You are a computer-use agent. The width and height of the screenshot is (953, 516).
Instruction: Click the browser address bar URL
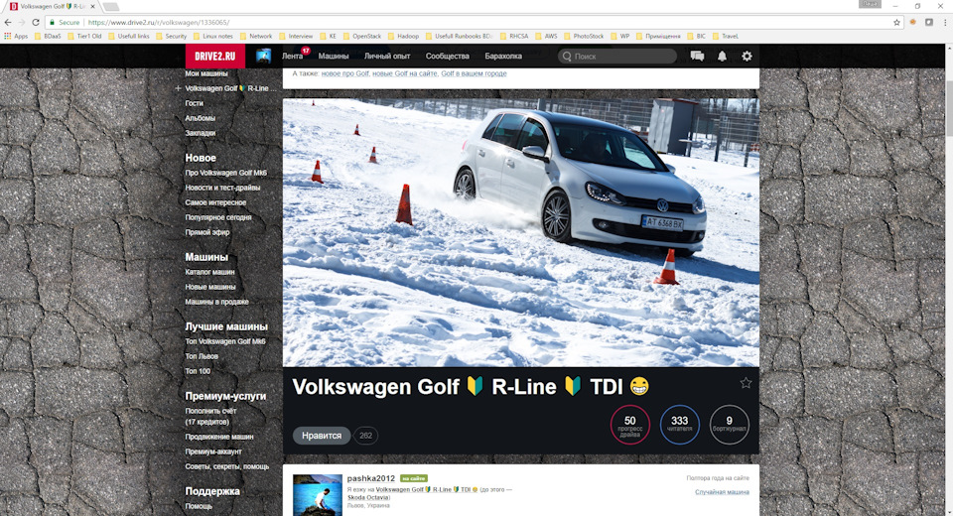[x=159, y=22]
